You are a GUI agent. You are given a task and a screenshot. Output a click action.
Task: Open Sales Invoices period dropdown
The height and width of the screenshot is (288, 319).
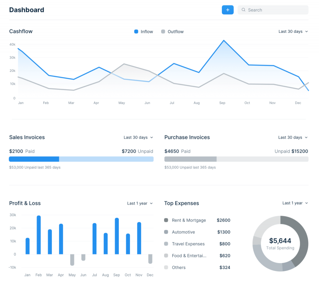[x=138, y=137]
